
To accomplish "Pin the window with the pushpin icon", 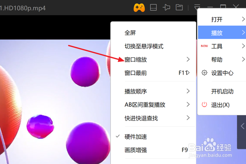I will [x=166, y=7].
